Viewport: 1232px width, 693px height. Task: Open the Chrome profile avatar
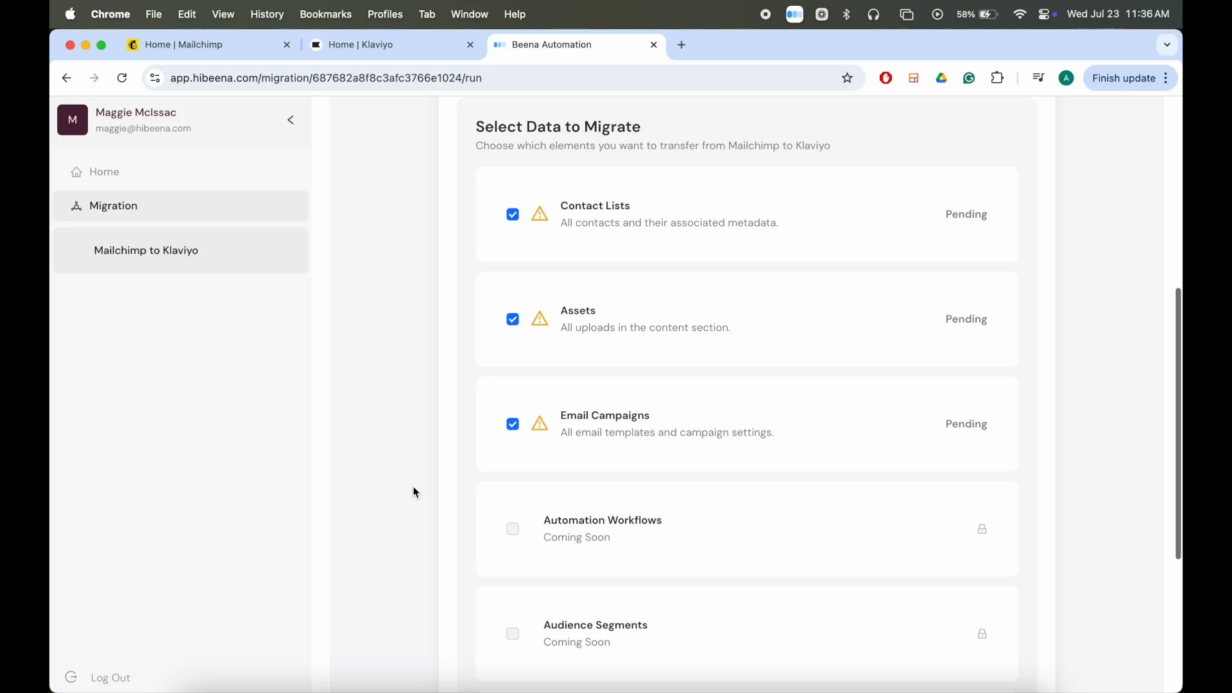pyautogui.click(x=1066, y=78)
